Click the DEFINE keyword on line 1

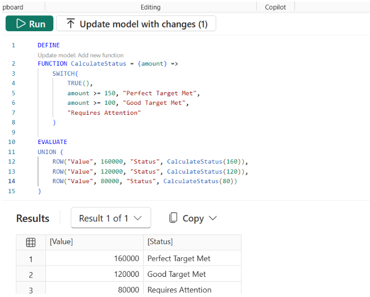[x=49, y=45]
